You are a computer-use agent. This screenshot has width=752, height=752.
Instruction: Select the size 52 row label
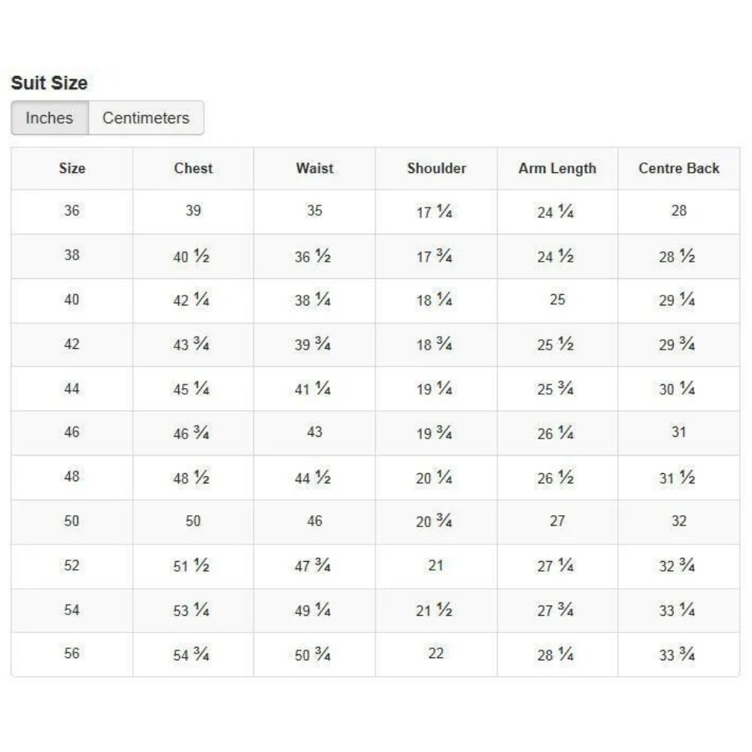coord(71,566)
